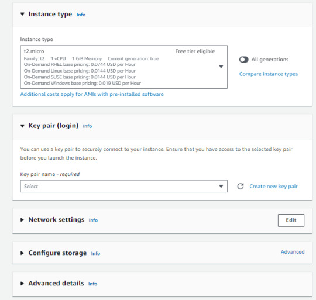Screen dimensions: 316x300
Task: Open Compare instance types link
Action: point(269,74)
